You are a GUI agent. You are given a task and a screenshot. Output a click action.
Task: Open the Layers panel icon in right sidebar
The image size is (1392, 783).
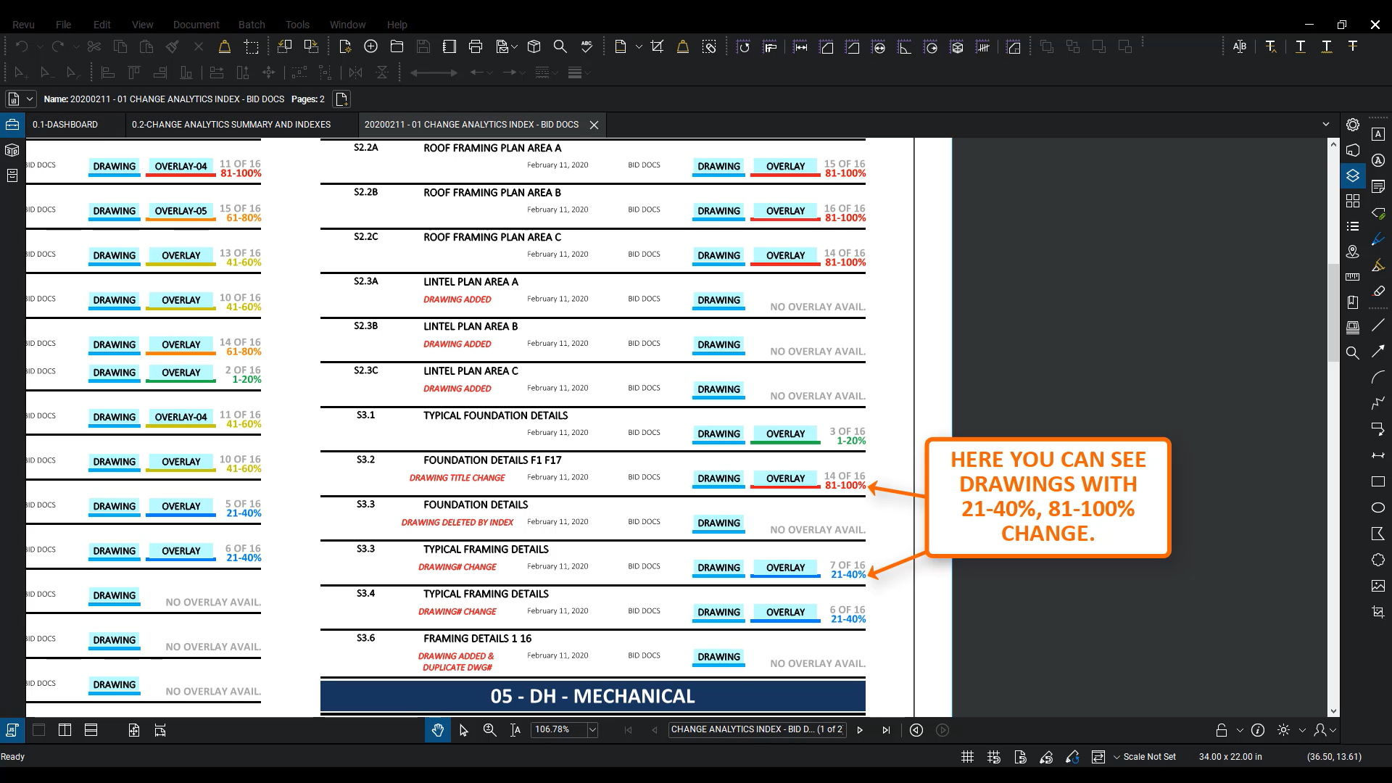click(x=1353, y=175)
